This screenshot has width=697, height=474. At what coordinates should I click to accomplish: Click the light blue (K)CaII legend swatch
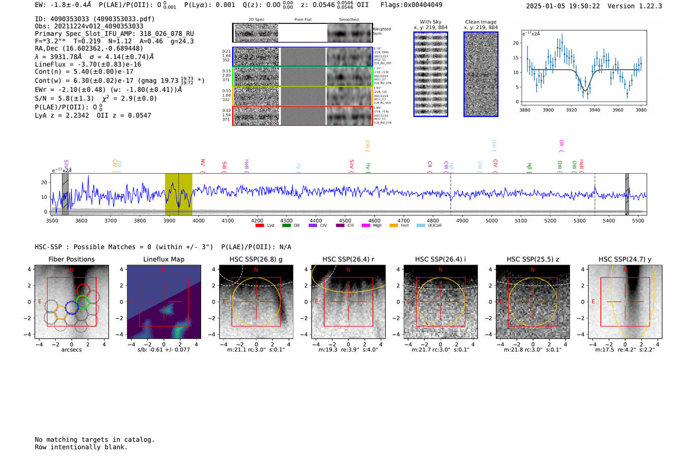tap(421, 225)
